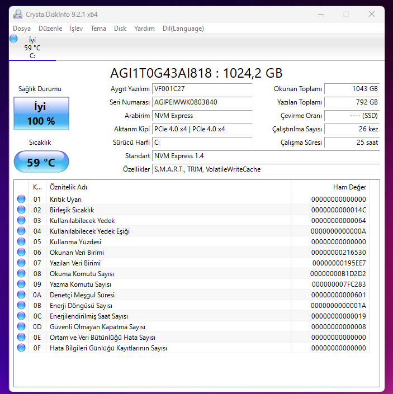This screenshot has width=393, height=394.
Task: Select the status orb for Kullanma Yüzdesi
Action: [21, 241]
